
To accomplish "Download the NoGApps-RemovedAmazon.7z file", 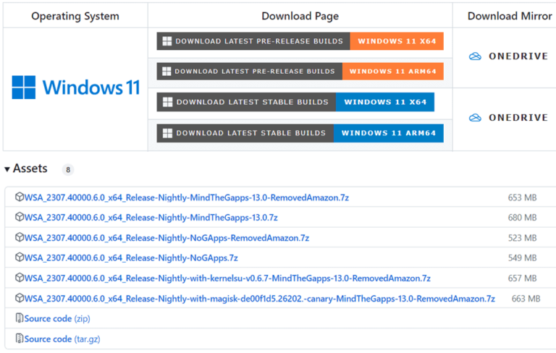I will (x=167, y=237).
